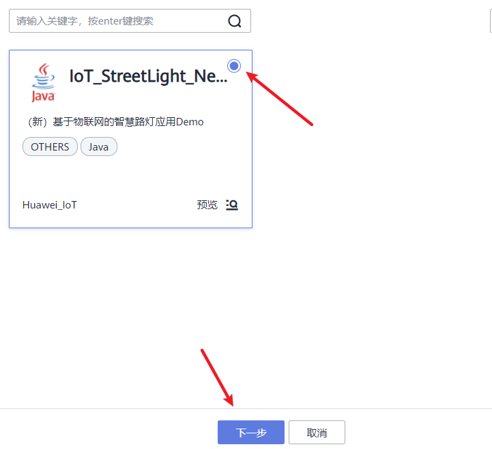Click the 取消 cancel button
Image resolution: width=492 pixels, height=449 pixels.
317,433
